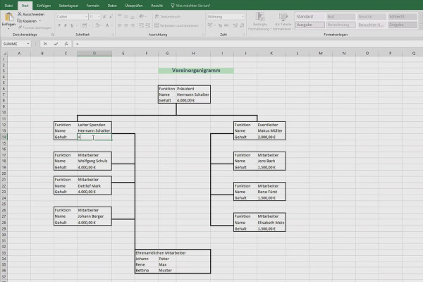Click the font color A icon

click(x=107, y=25)
